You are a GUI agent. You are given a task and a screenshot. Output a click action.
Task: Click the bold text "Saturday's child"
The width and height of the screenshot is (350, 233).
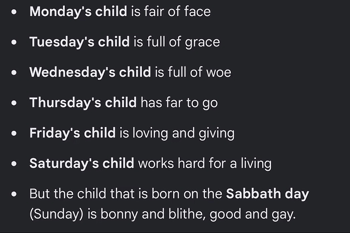(82, 163)
